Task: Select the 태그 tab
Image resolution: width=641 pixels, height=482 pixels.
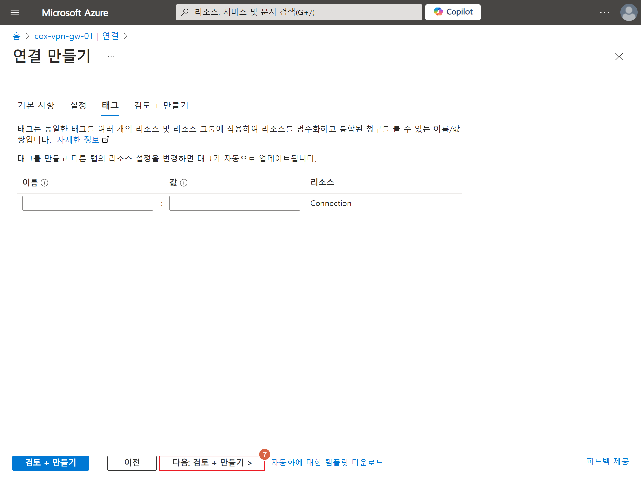Action: click(110, 105)
